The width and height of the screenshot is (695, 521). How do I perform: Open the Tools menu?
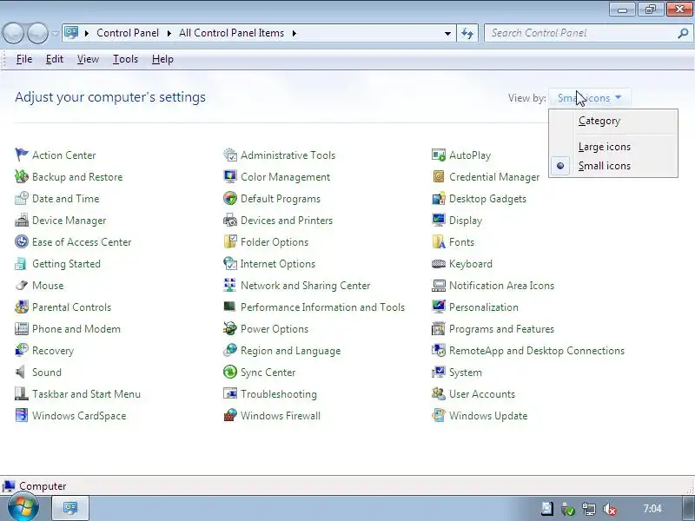pos(125,59)
